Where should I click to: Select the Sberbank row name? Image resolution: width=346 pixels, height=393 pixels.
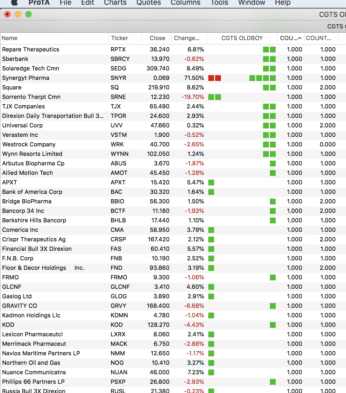click(x=15, y=59)
